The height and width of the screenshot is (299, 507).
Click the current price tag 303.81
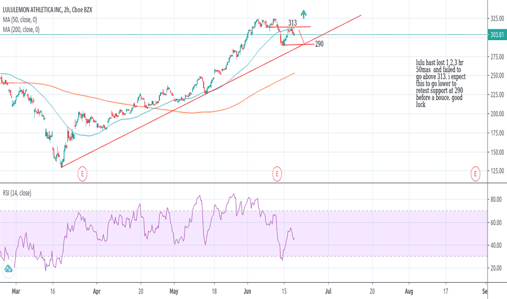[497, 35]
